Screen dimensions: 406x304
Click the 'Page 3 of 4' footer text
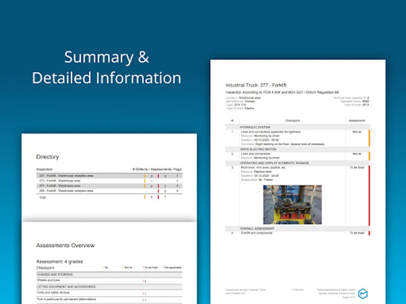349,297
